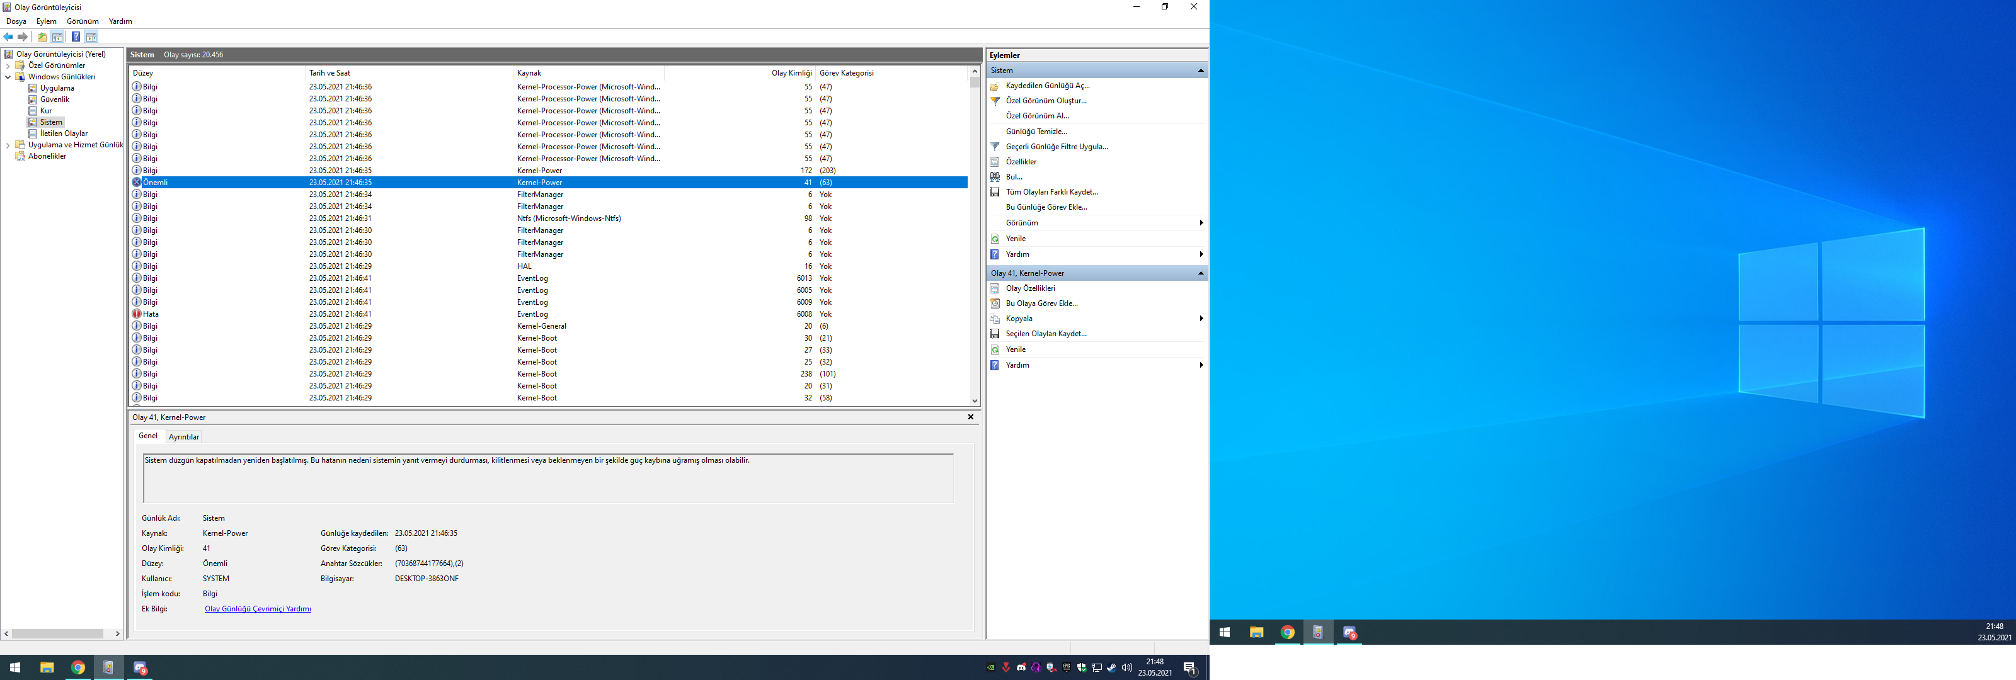The image size is (2016, 680).
Task: Click Kaydedilen Günlüğü Aç action
Action: click(x=1047, y=86)
